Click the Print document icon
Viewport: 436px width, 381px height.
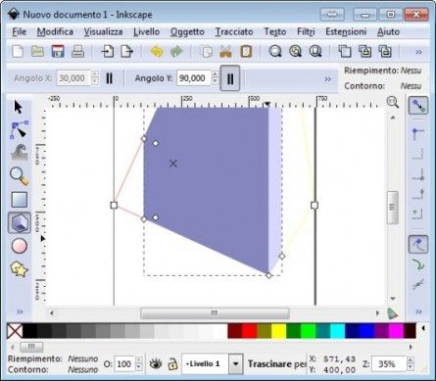point(78,52)
